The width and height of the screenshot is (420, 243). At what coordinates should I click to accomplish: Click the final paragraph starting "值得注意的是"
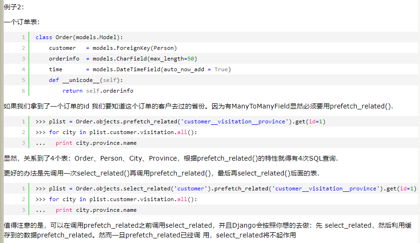207,230
